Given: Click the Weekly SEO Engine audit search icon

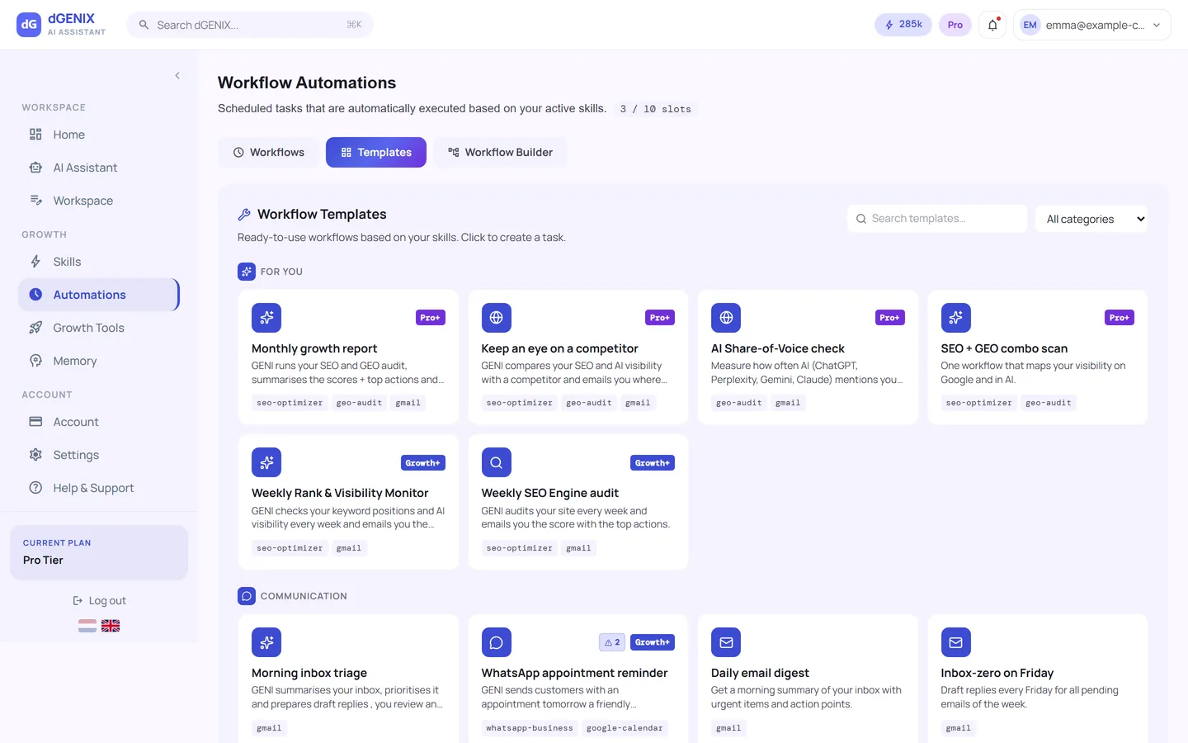Looking at the screenshot, I should (x=497, y=462).
